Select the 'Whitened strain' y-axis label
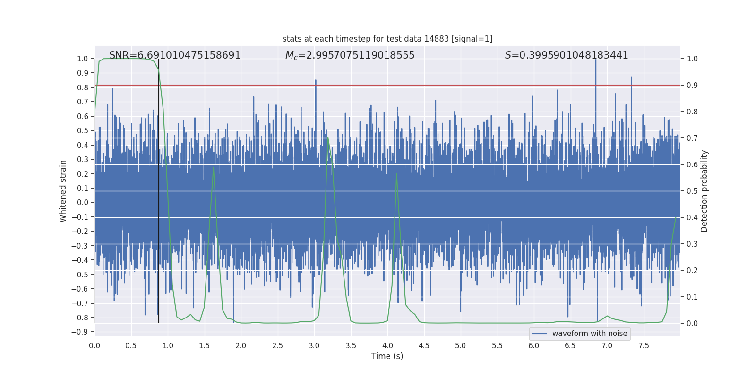 click(x=63, y=191)
